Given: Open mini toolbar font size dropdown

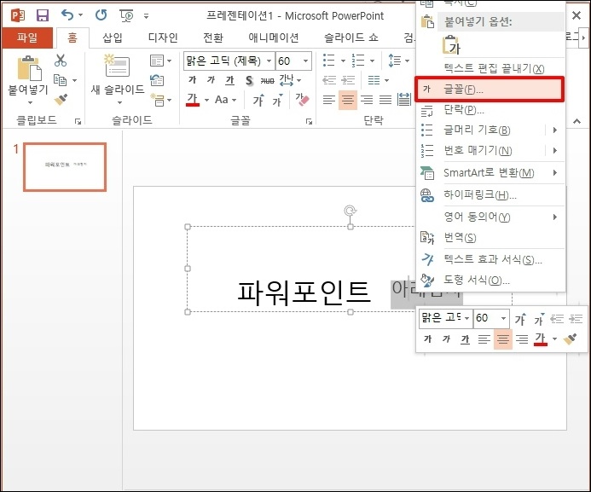Looking at the screenshot, I should coord(503,318).
